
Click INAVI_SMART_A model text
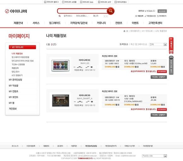click(x=85, y=98)
